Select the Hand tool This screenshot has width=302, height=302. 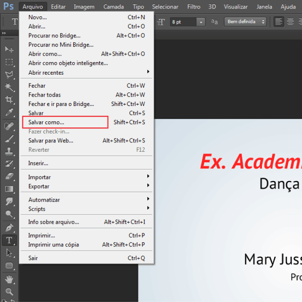(x=9, y=279)
